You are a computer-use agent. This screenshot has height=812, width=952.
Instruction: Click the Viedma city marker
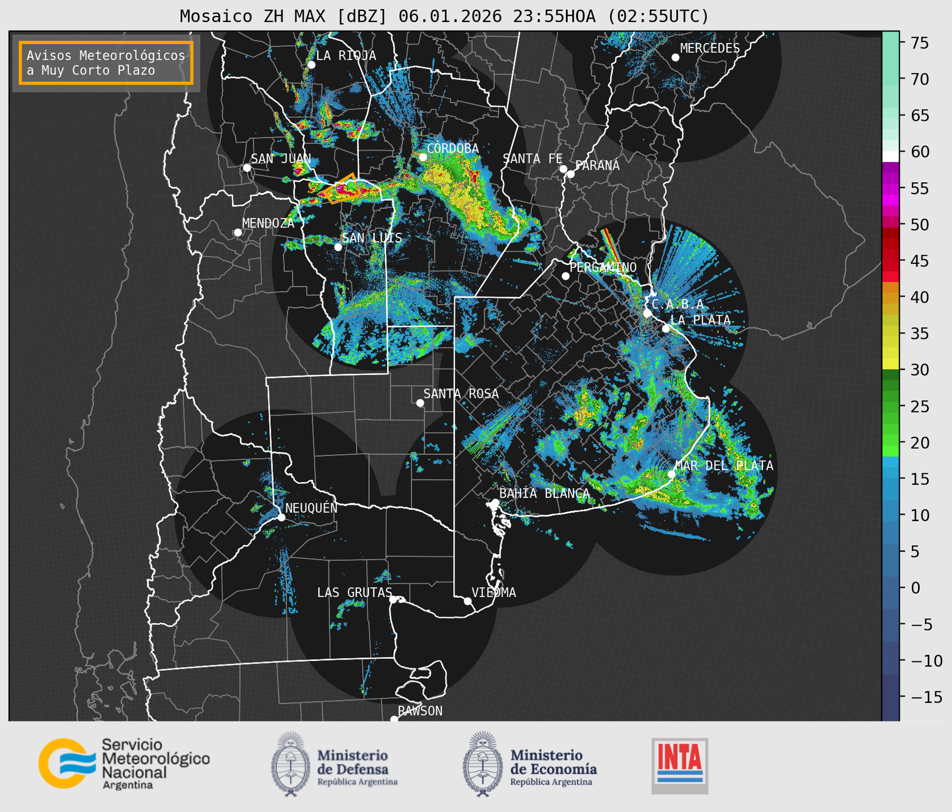[467, 601]
